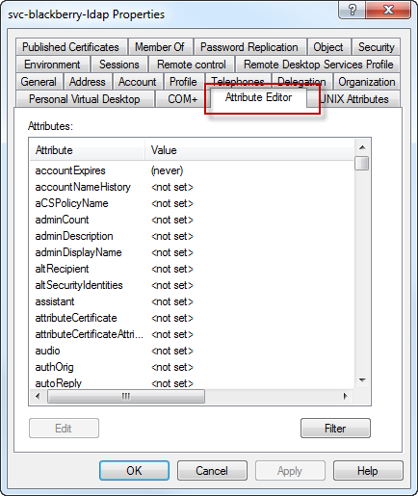Open the Remote Desktop Services Profile tab
The height and width of the screenshot is (496, 418).
[x=318, y=65]
